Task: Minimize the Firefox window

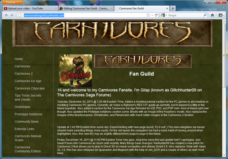Action: pyautogui.click(x=207, y=2)
